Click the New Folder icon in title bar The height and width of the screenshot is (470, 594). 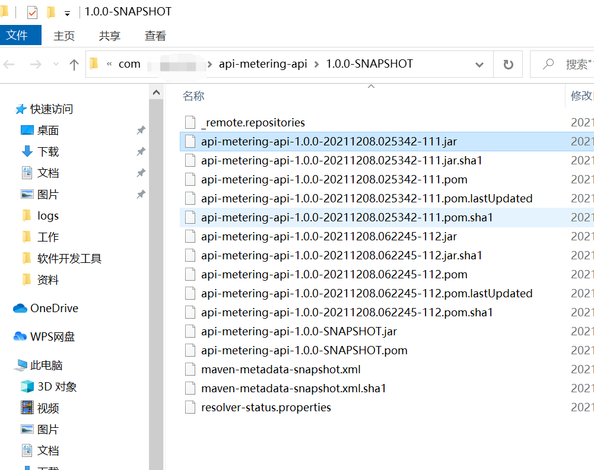click(x=51, y=12)
